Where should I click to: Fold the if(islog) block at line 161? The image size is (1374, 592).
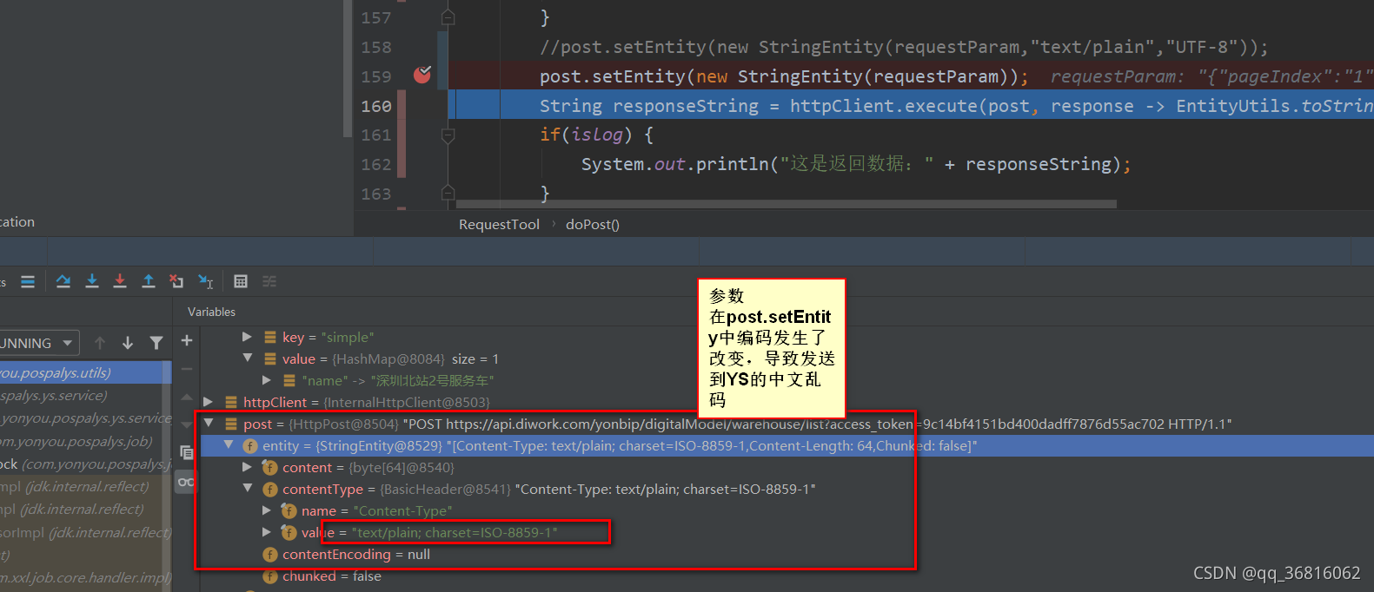point(448,135)
